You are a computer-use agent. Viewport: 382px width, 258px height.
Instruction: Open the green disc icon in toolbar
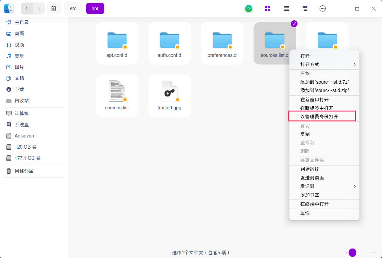click(248, 9)
